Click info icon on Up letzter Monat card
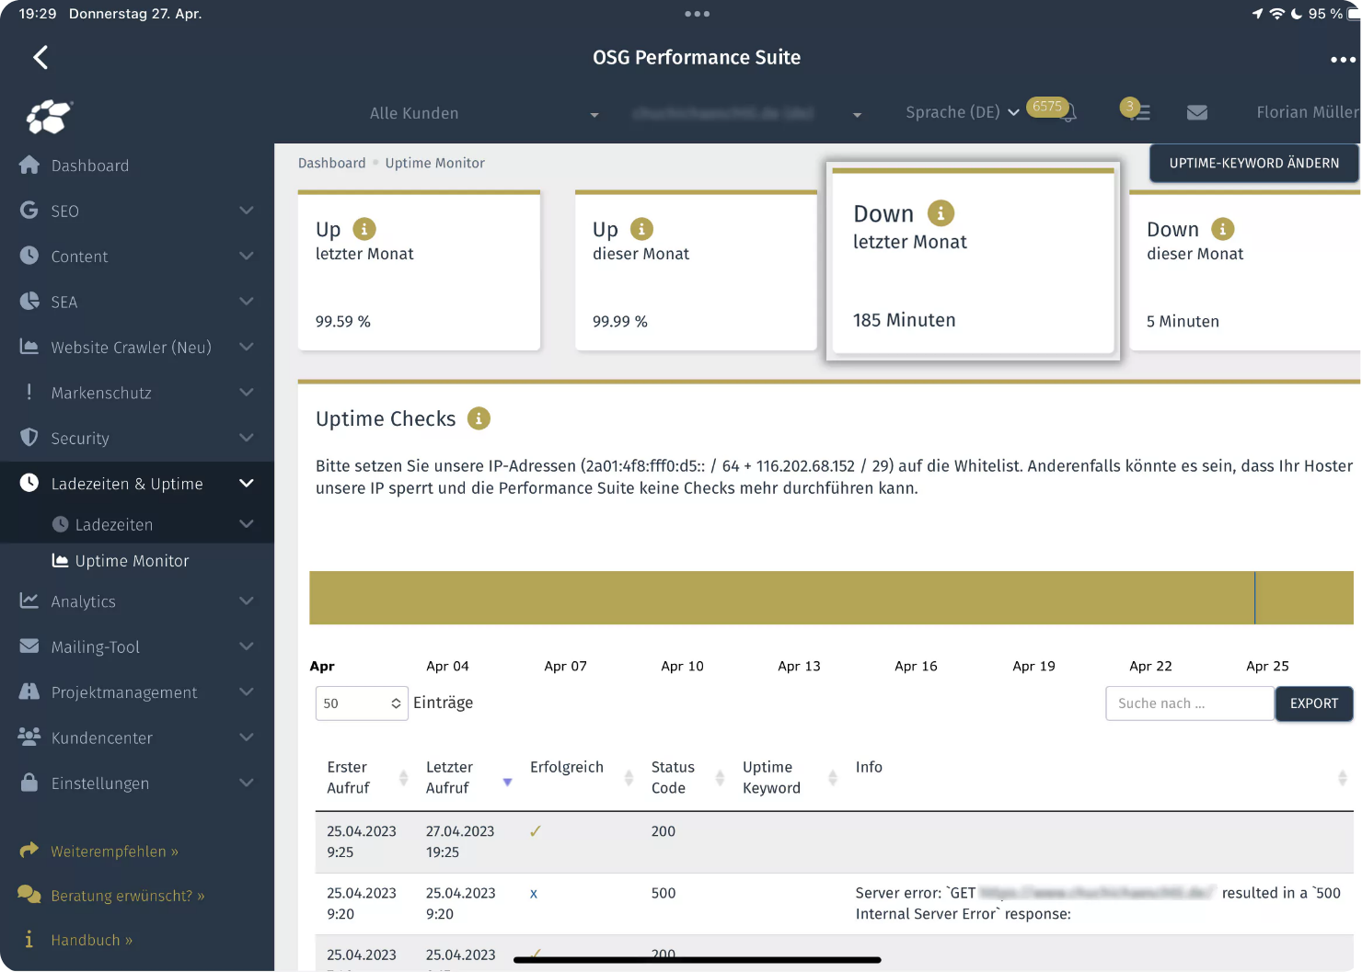1362x972 pixels. (364, 229)
